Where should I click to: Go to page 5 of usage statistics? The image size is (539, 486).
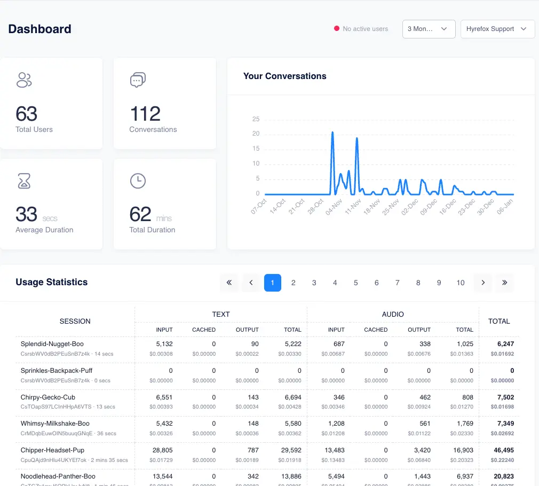pos(355,283)
